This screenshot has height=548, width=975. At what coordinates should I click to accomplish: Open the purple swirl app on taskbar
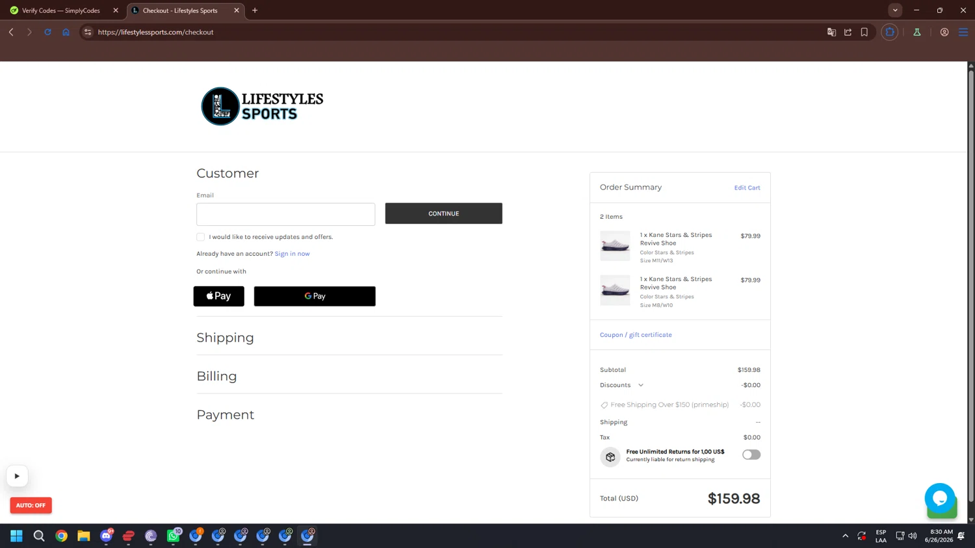click(x=151, y=536)
